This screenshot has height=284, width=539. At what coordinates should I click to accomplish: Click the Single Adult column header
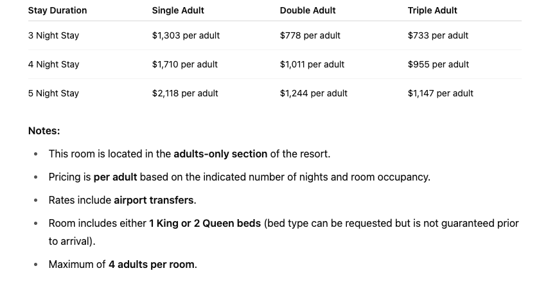click(179, 10)
